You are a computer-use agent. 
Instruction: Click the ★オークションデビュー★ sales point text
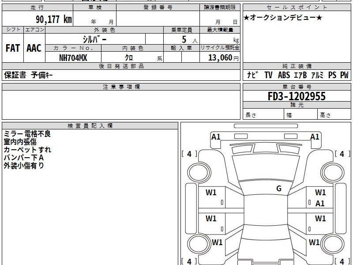(x=283, y=18)
